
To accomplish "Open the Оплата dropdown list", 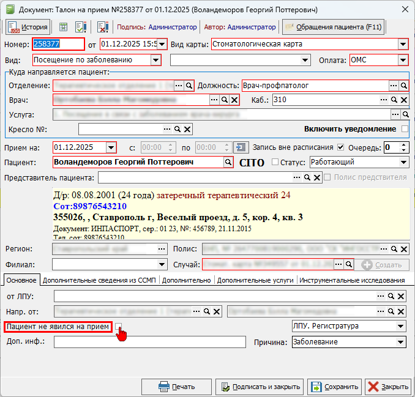I will click(x=403, y=60).
